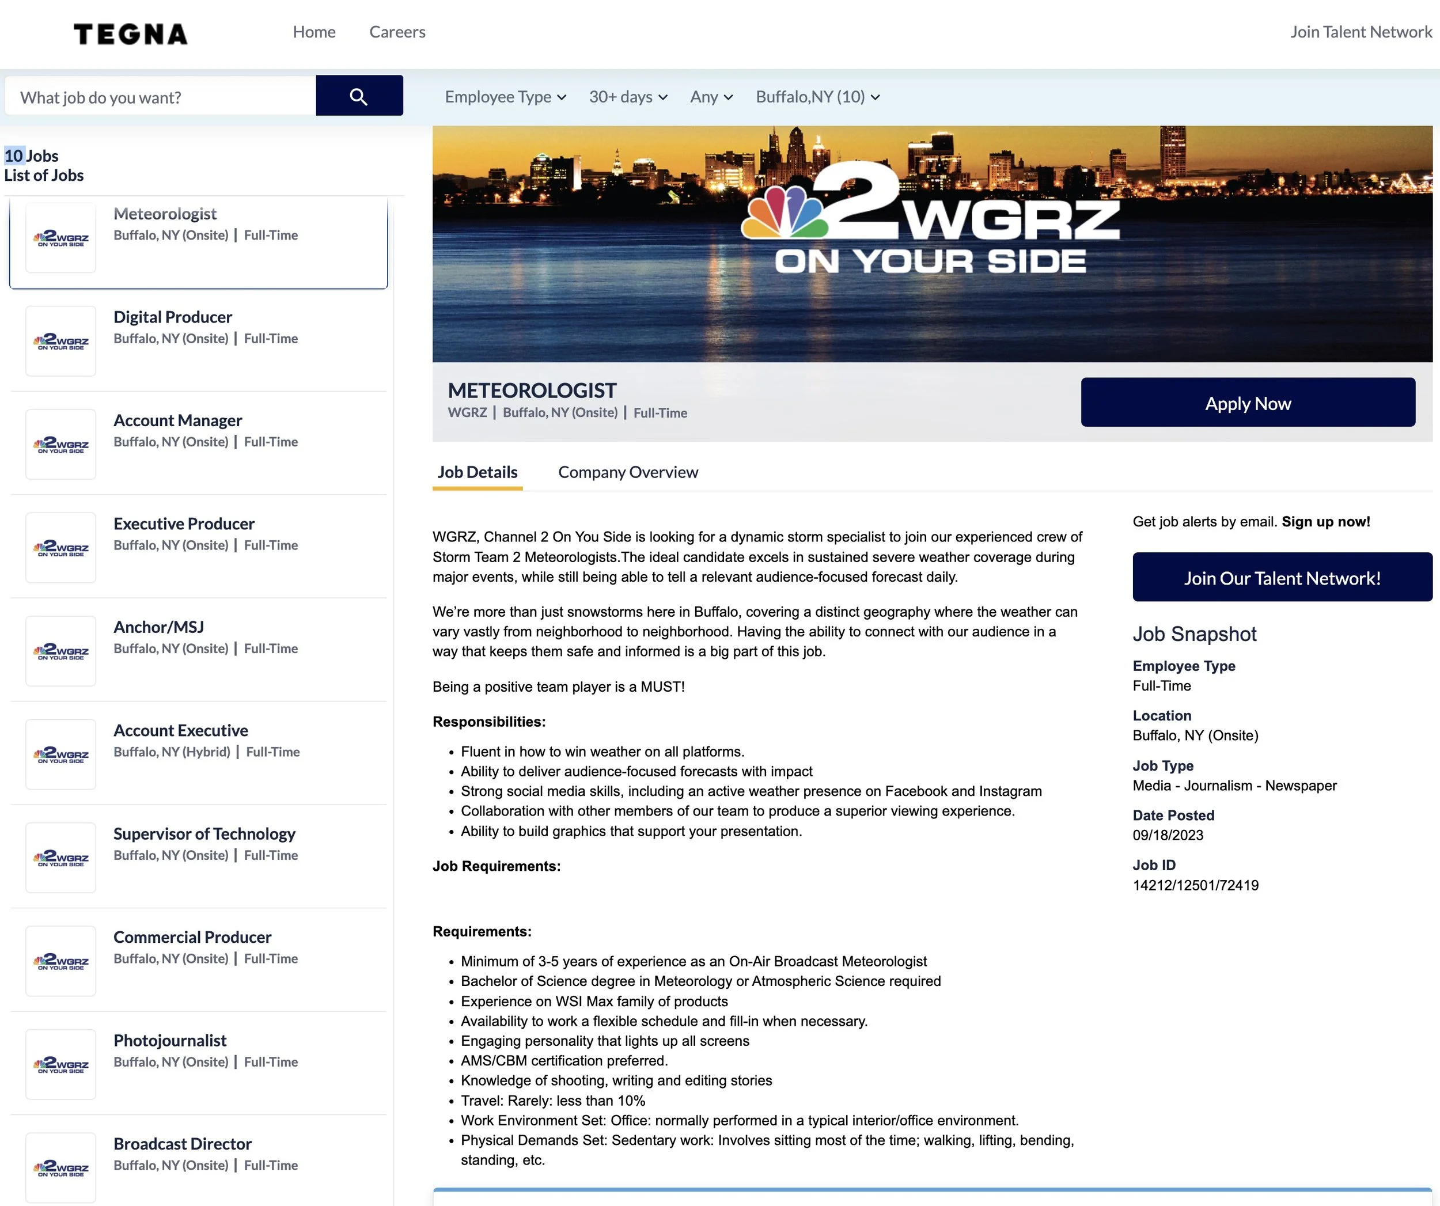Click the Sign up now! link
1440x1206 pixels.
[x=1325, y=521]
